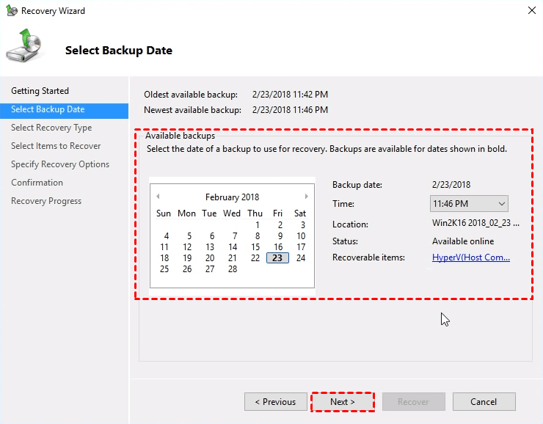The width and height of the screenshot is (543, 424).
Task: Go to previous month in calendar
Action: click(158, 197)
